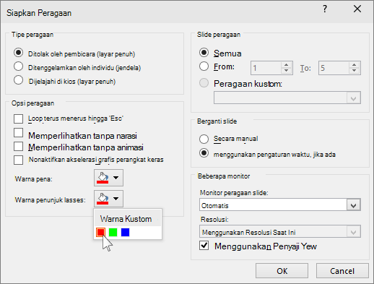
Task: Pick the green laser color swatch
Action: tap(113, 233)
